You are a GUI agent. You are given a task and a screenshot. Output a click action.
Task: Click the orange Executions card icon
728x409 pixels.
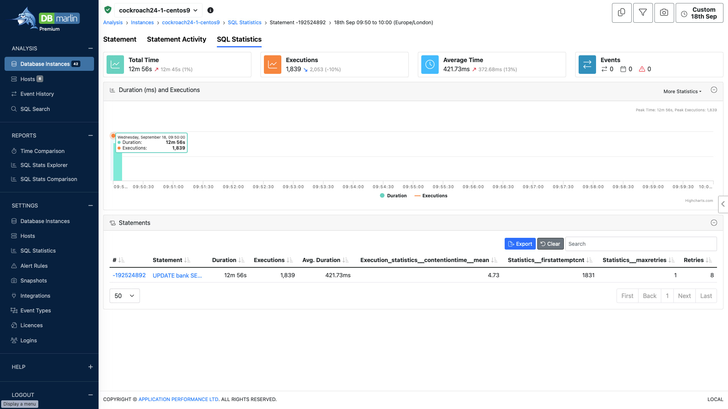273,64
